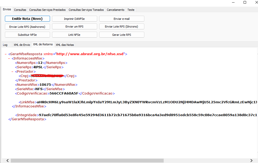Click the Emitir Nota (Novo) button
This screenshot has height=163, width=258.
(27, 19)
